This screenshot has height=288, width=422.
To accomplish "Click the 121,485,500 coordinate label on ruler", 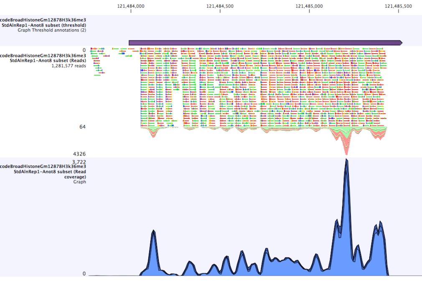I will click(x=398, y=6).
